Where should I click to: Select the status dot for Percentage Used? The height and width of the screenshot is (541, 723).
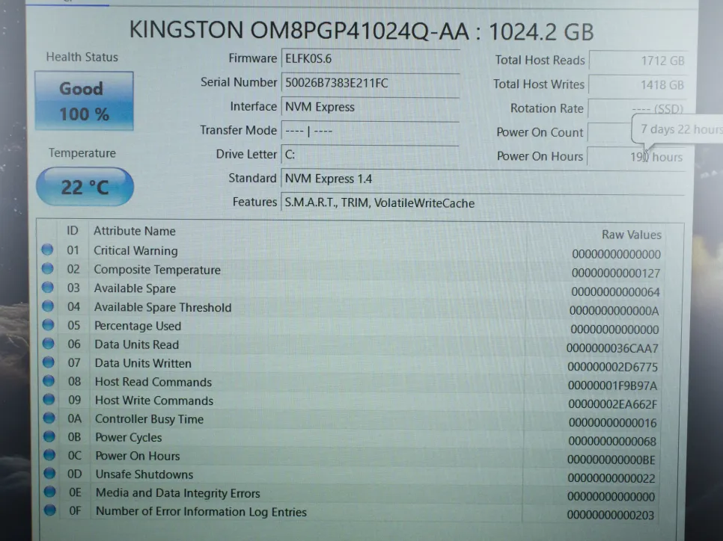pos(49,325)
